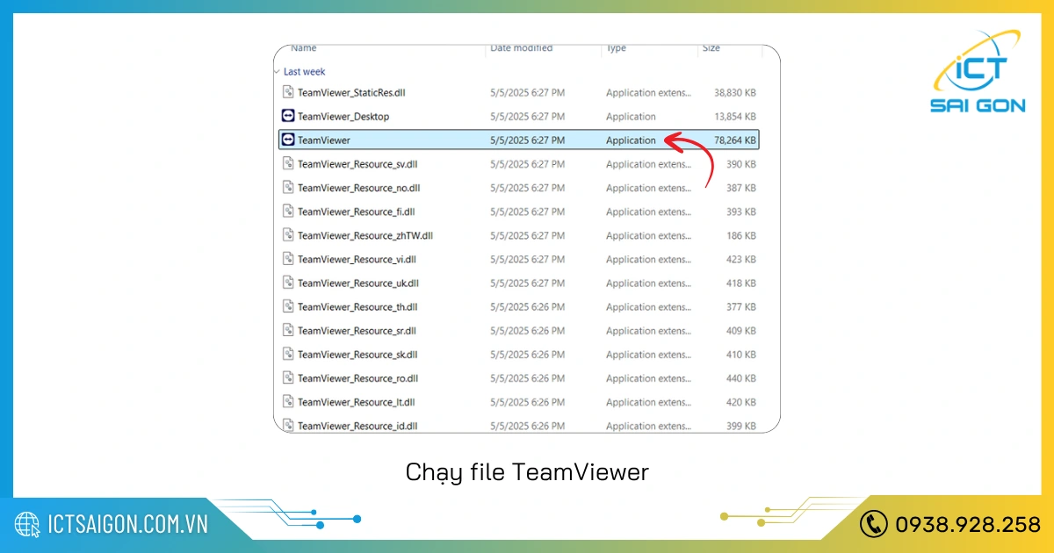Select the TeamViewer_Resource_zhTW.dll file name
The image size is (1054, 553).
click(x=365, y=235)
